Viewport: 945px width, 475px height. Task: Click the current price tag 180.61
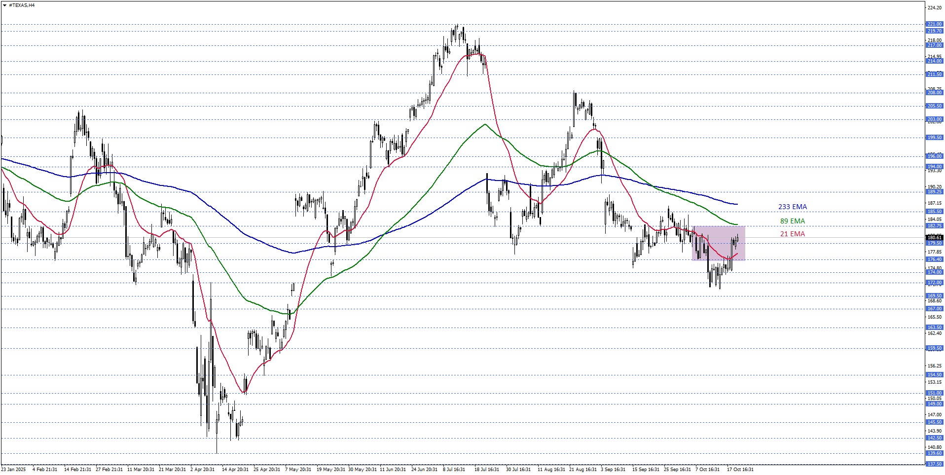point(935,238)
